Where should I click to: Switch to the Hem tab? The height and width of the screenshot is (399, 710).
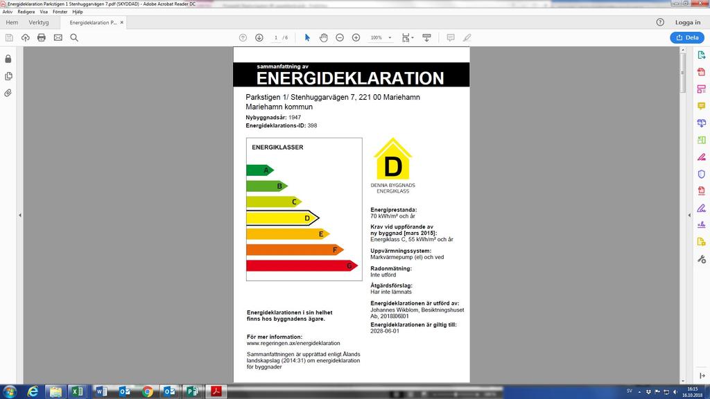12,22
